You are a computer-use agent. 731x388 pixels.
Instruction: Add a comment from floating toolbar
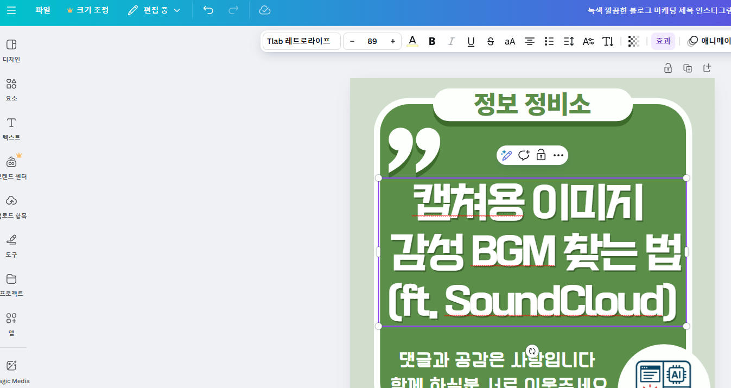pos(524,155)
